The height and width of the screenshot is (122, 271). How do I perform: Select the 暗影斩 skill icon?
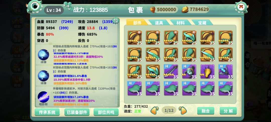coord(43,97)
